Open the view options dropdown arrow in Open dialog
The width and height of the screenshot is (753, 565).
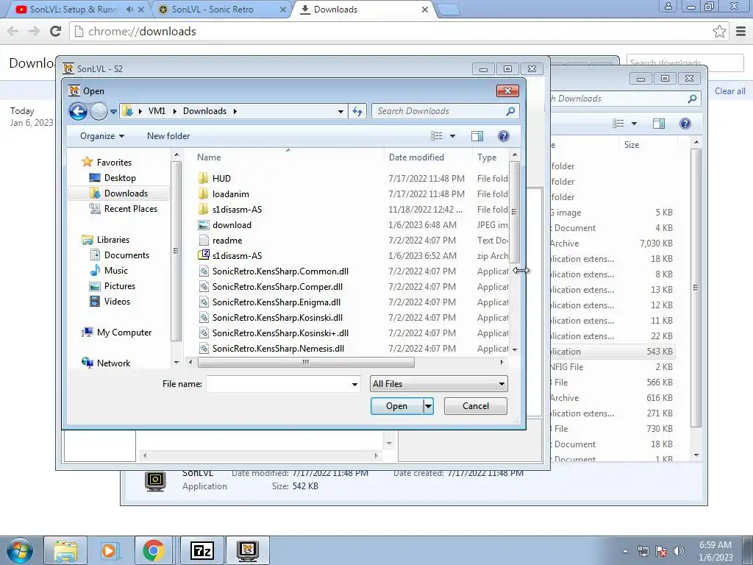452,136
